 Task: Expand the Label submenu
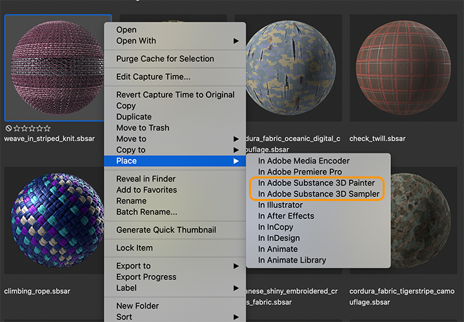point(175,288)
